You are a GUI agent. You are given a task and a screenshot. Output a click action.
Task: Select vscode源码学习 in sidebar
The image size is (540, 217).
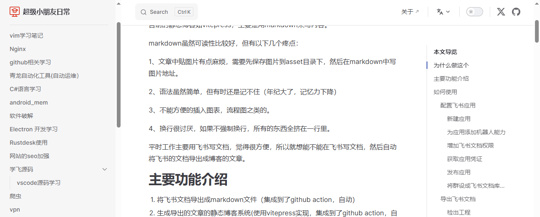point(39,183)
